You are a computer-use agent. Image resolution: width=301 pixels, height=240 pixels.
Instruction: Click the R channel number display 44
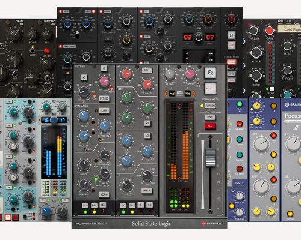188,93
